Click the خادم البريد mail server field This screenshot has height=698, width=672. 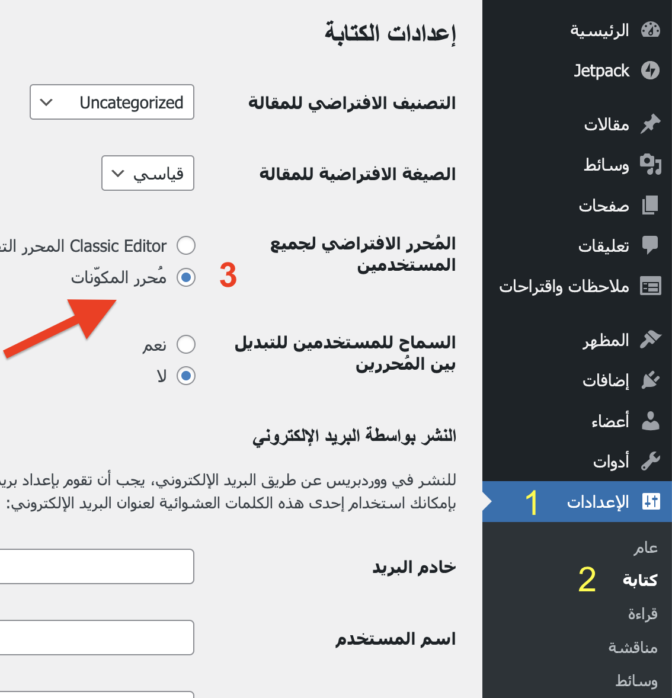pyautogui.click(x=97, y=566)
